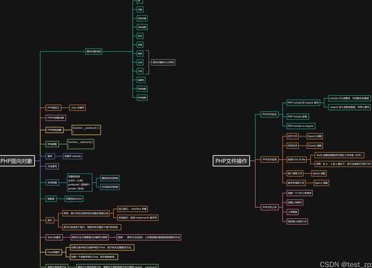Select the public protected private box
This screenshot has height=268, width=372.
(x=79, y=183)
